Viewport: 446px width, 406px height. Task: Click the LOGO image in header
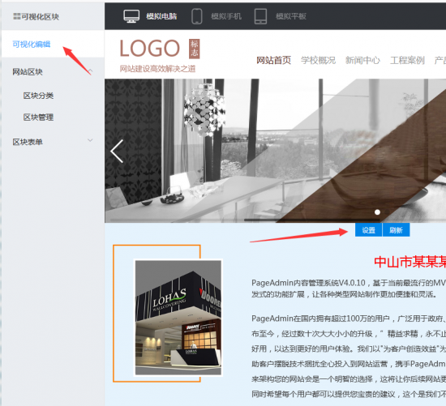150,49
